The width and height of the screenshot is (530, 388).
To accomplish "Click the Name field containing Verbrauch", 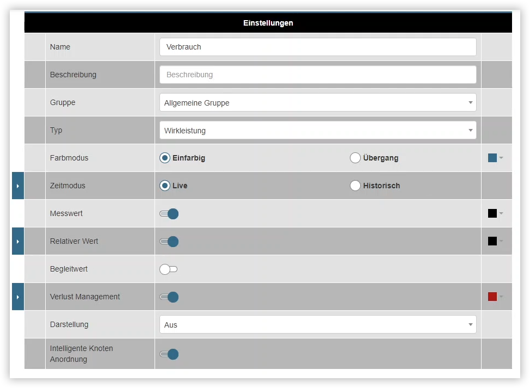I will click(x=318, y=47).
